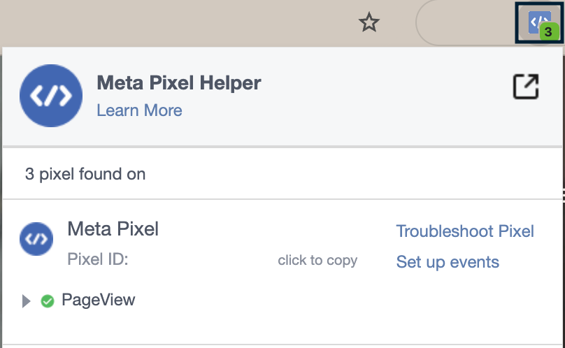
Task: Click the Meta Pixel Helper title text
Action: (179, 83)
